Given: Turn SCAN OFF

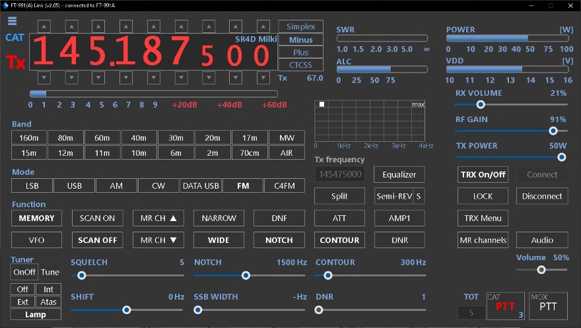Looking at the screenshot, I should [x=98, y=240].
